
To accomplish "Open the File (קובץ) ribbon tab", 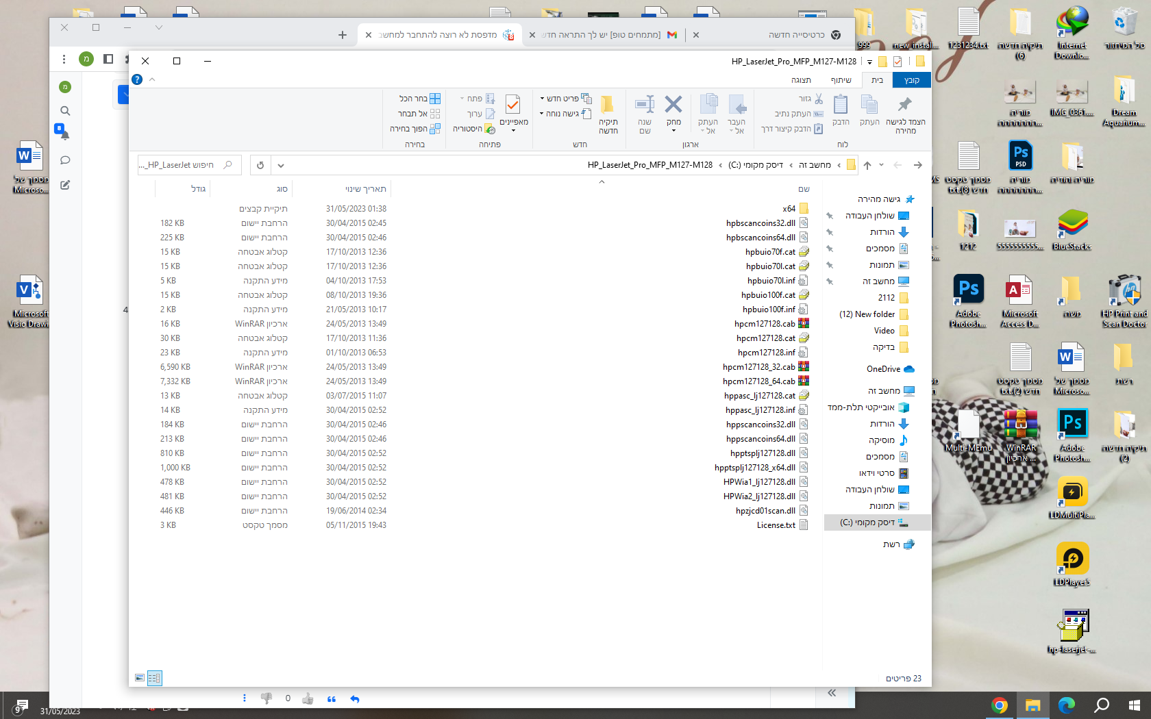I will (x=912, y=80).
